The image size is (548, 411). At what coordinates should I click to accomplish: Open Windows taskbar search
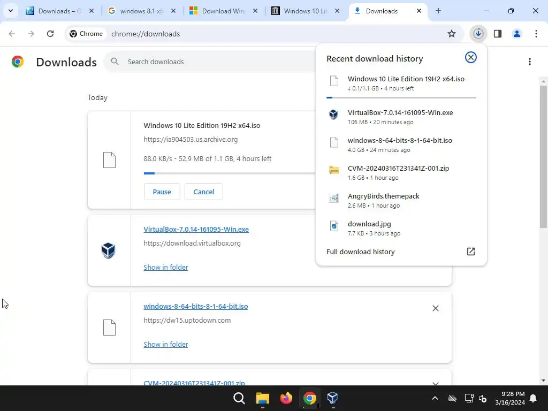(239, 398)
